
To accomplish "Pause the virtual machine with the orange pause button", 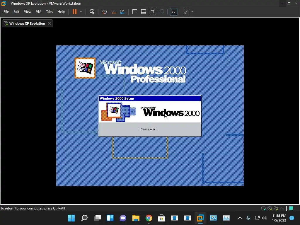I will pos(75,12).
